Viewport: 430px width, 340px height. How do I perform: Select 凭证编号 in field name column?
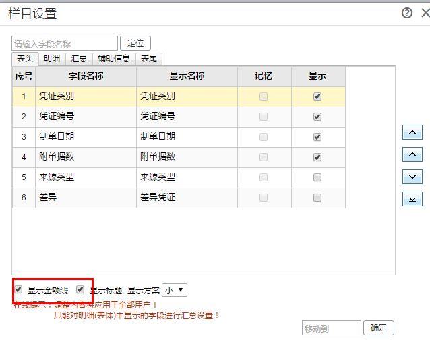(86, 117)
